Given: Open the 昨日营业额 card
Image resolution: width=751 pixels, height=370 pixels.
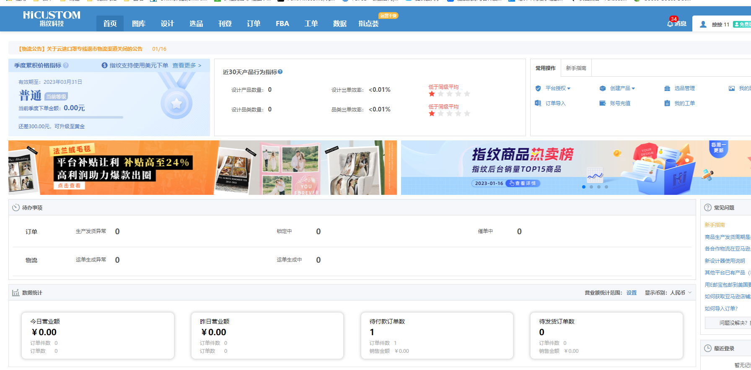Looking at the screenshot, I should [267, 336].
